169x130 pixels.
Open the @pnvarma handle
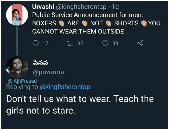click(x=48, y=72)
